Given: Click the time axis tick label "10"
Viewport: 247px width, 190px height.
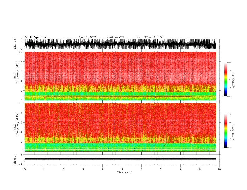Looking at the screenshot, I should tap(219, 169).
